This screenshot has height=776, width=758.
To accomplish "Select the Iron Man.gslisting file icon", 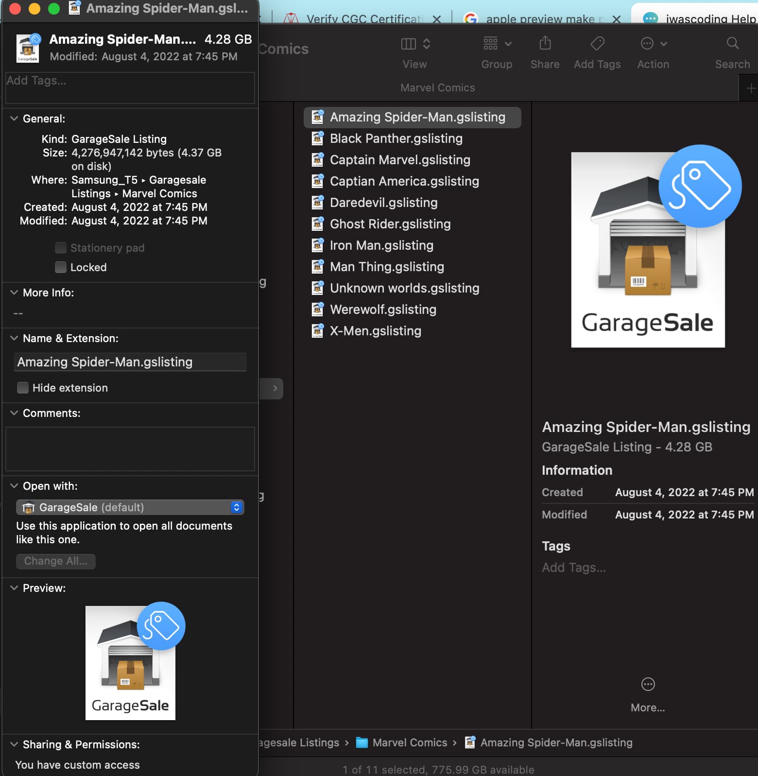I will point(317,245).
